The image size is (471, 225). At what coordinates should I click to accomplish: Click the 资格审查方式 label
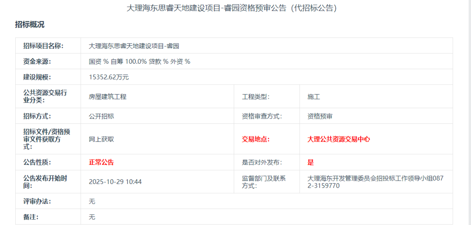pos(262,116)
